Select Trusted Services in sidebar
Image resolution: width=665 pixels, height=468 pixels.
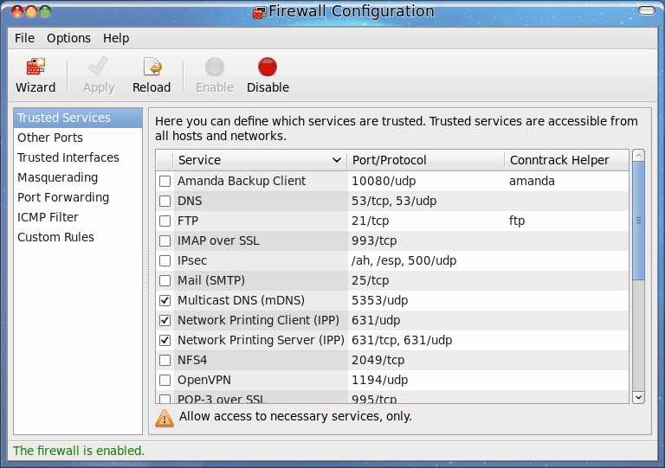[x=78, y=118]
